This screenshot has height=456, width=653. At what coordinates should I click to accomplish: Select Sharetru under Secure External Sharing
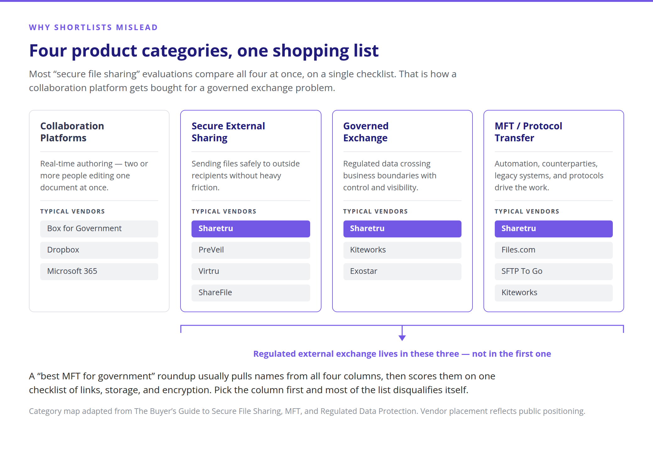[x=251, y=229]
